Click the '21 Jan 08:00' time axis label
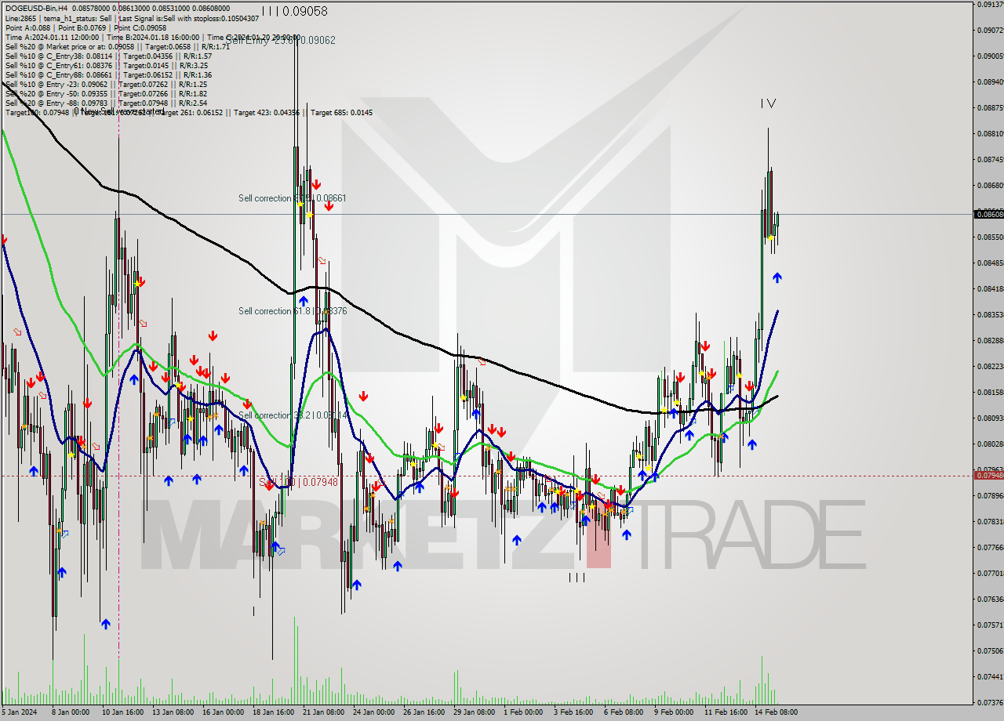The image size is (1004, 721). (x=324, y=712)
